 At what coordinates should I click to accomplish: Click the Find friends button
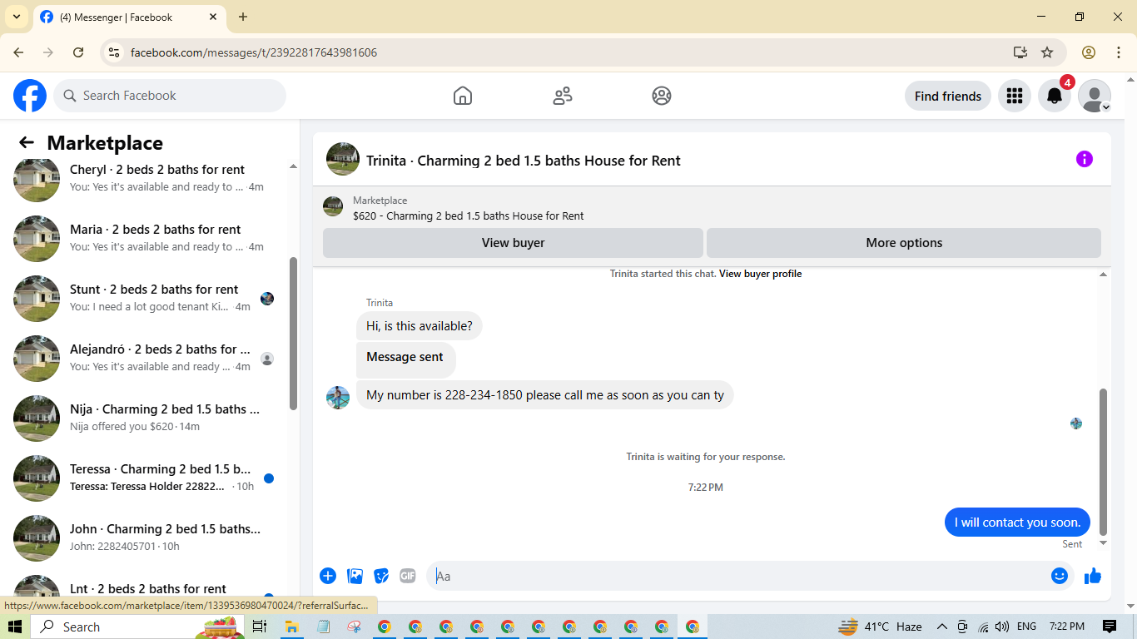click(x=948, y=96)
